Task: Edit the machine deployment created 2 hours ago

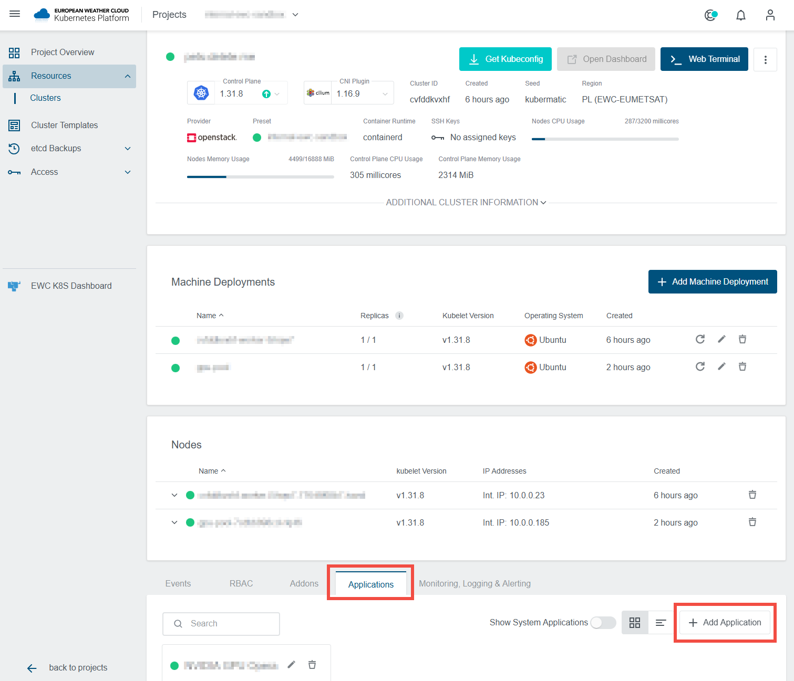Action: [721, 366]
